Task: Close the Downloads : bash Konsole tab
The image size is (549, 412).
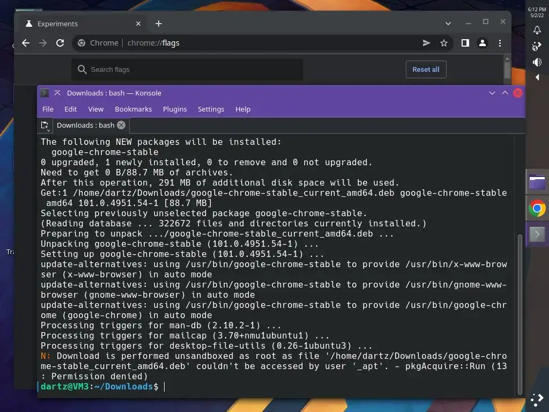Action: point(121,125)
